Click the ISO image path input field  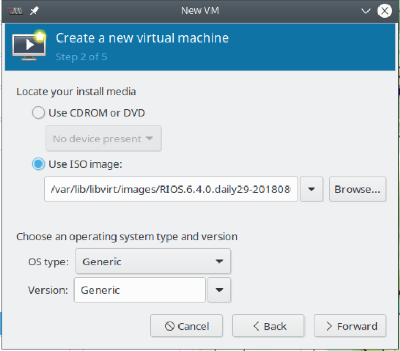(x=171, y=189)
